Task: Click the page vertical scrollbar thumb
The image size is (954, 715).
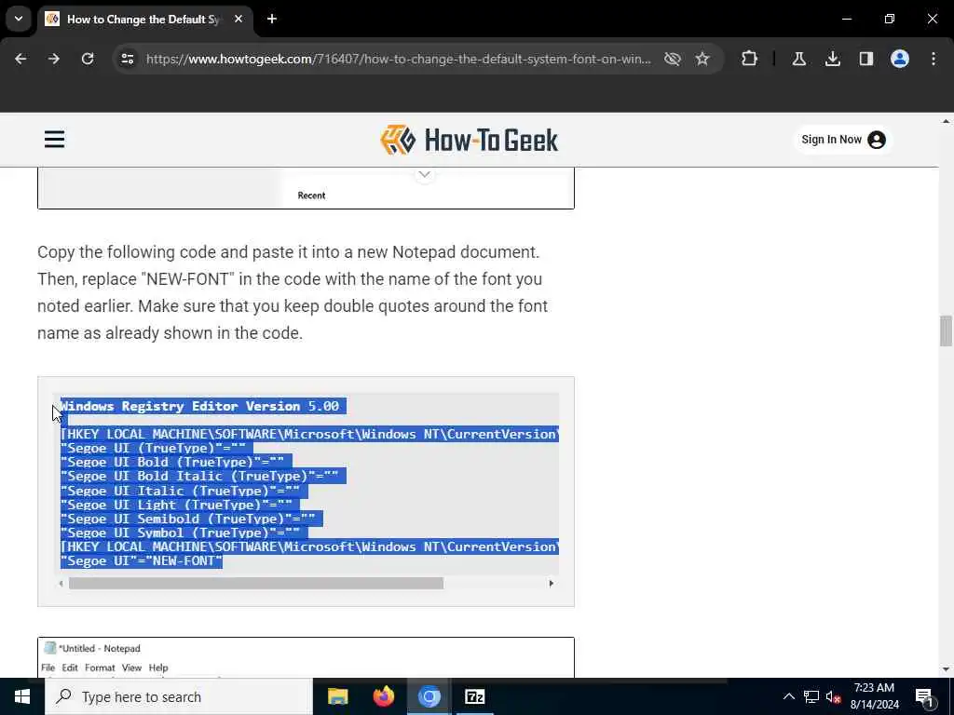Action: (x=946, y=331)
